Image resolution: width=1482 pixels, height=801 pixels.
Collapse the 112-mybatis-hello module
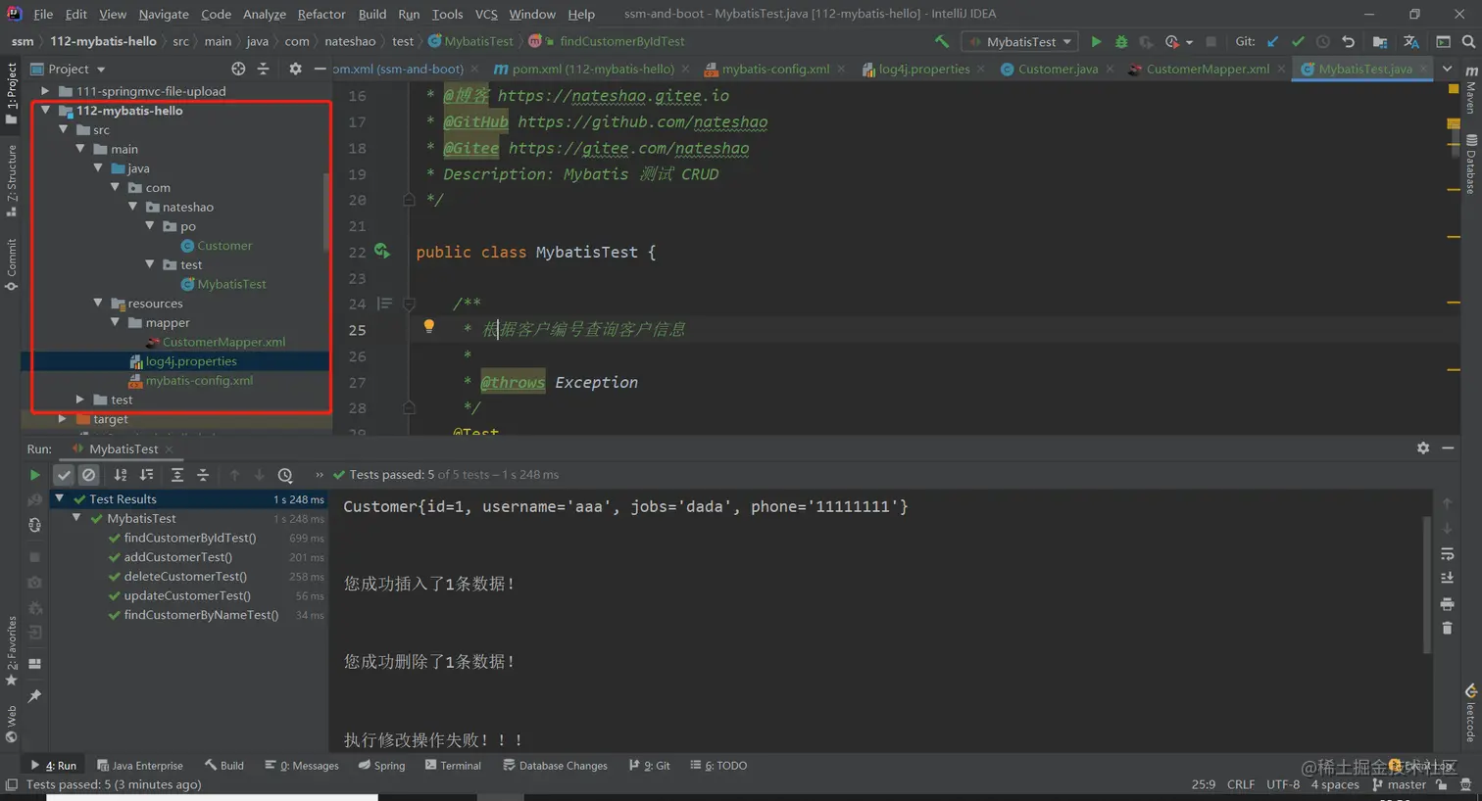pyautogui.click(x=45, y=111)
